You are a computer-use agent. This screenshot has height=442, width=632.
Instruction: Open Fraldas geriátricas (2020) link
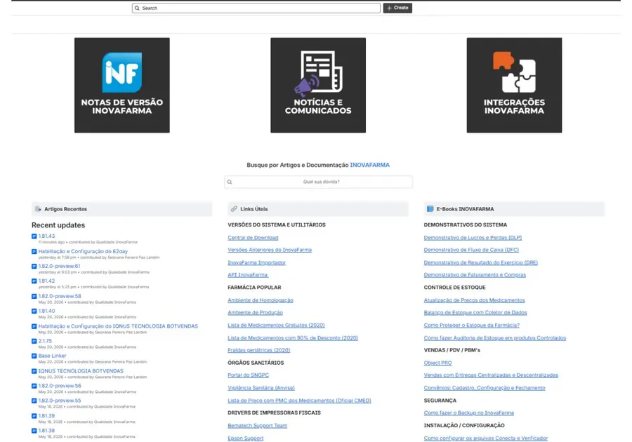[x=258, y=350]
